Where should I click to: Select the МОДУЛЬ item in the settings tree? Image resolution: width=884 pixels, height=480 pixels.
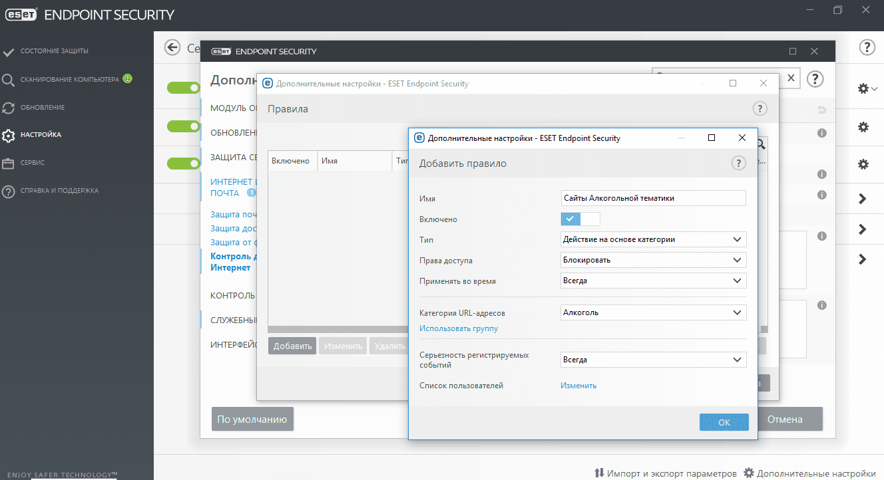click(234, 108)
